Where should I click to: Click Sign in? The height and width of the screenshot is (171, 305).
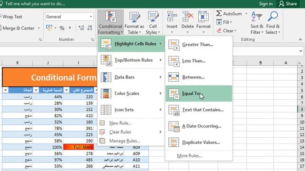point(266,4)
